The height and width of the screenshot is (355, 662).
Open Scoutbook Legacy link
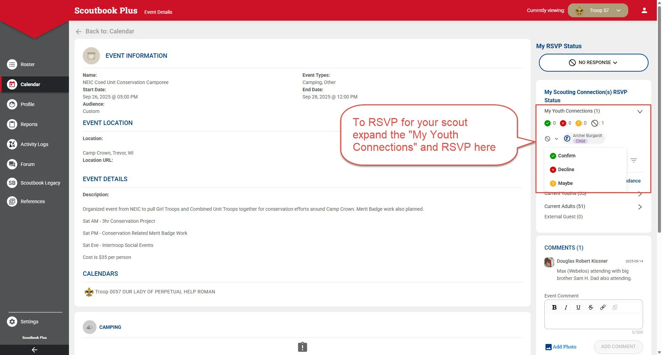click(40, 183)
